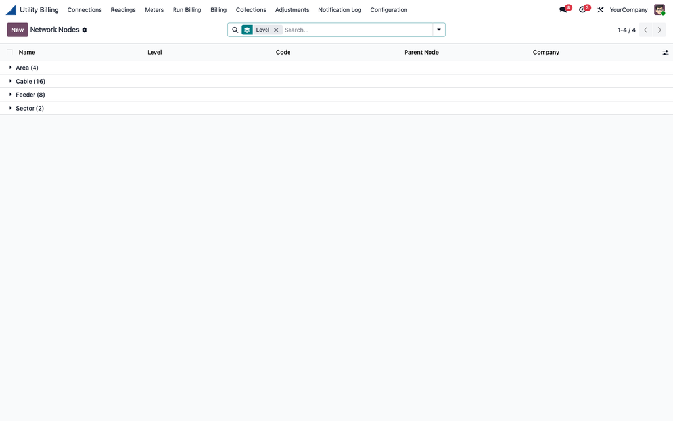The image size is (673, 421).
Task: Go to next page arrow
Action: 659,30
